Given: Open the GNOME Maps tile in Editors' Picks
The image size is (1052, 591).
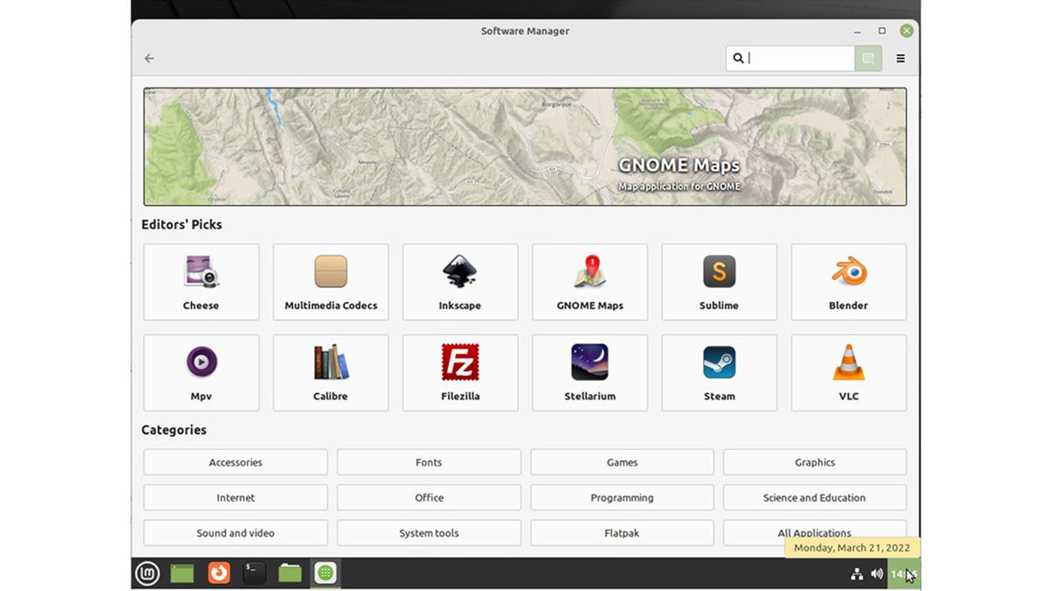Looking at the screenshot, I should (590, 282).
